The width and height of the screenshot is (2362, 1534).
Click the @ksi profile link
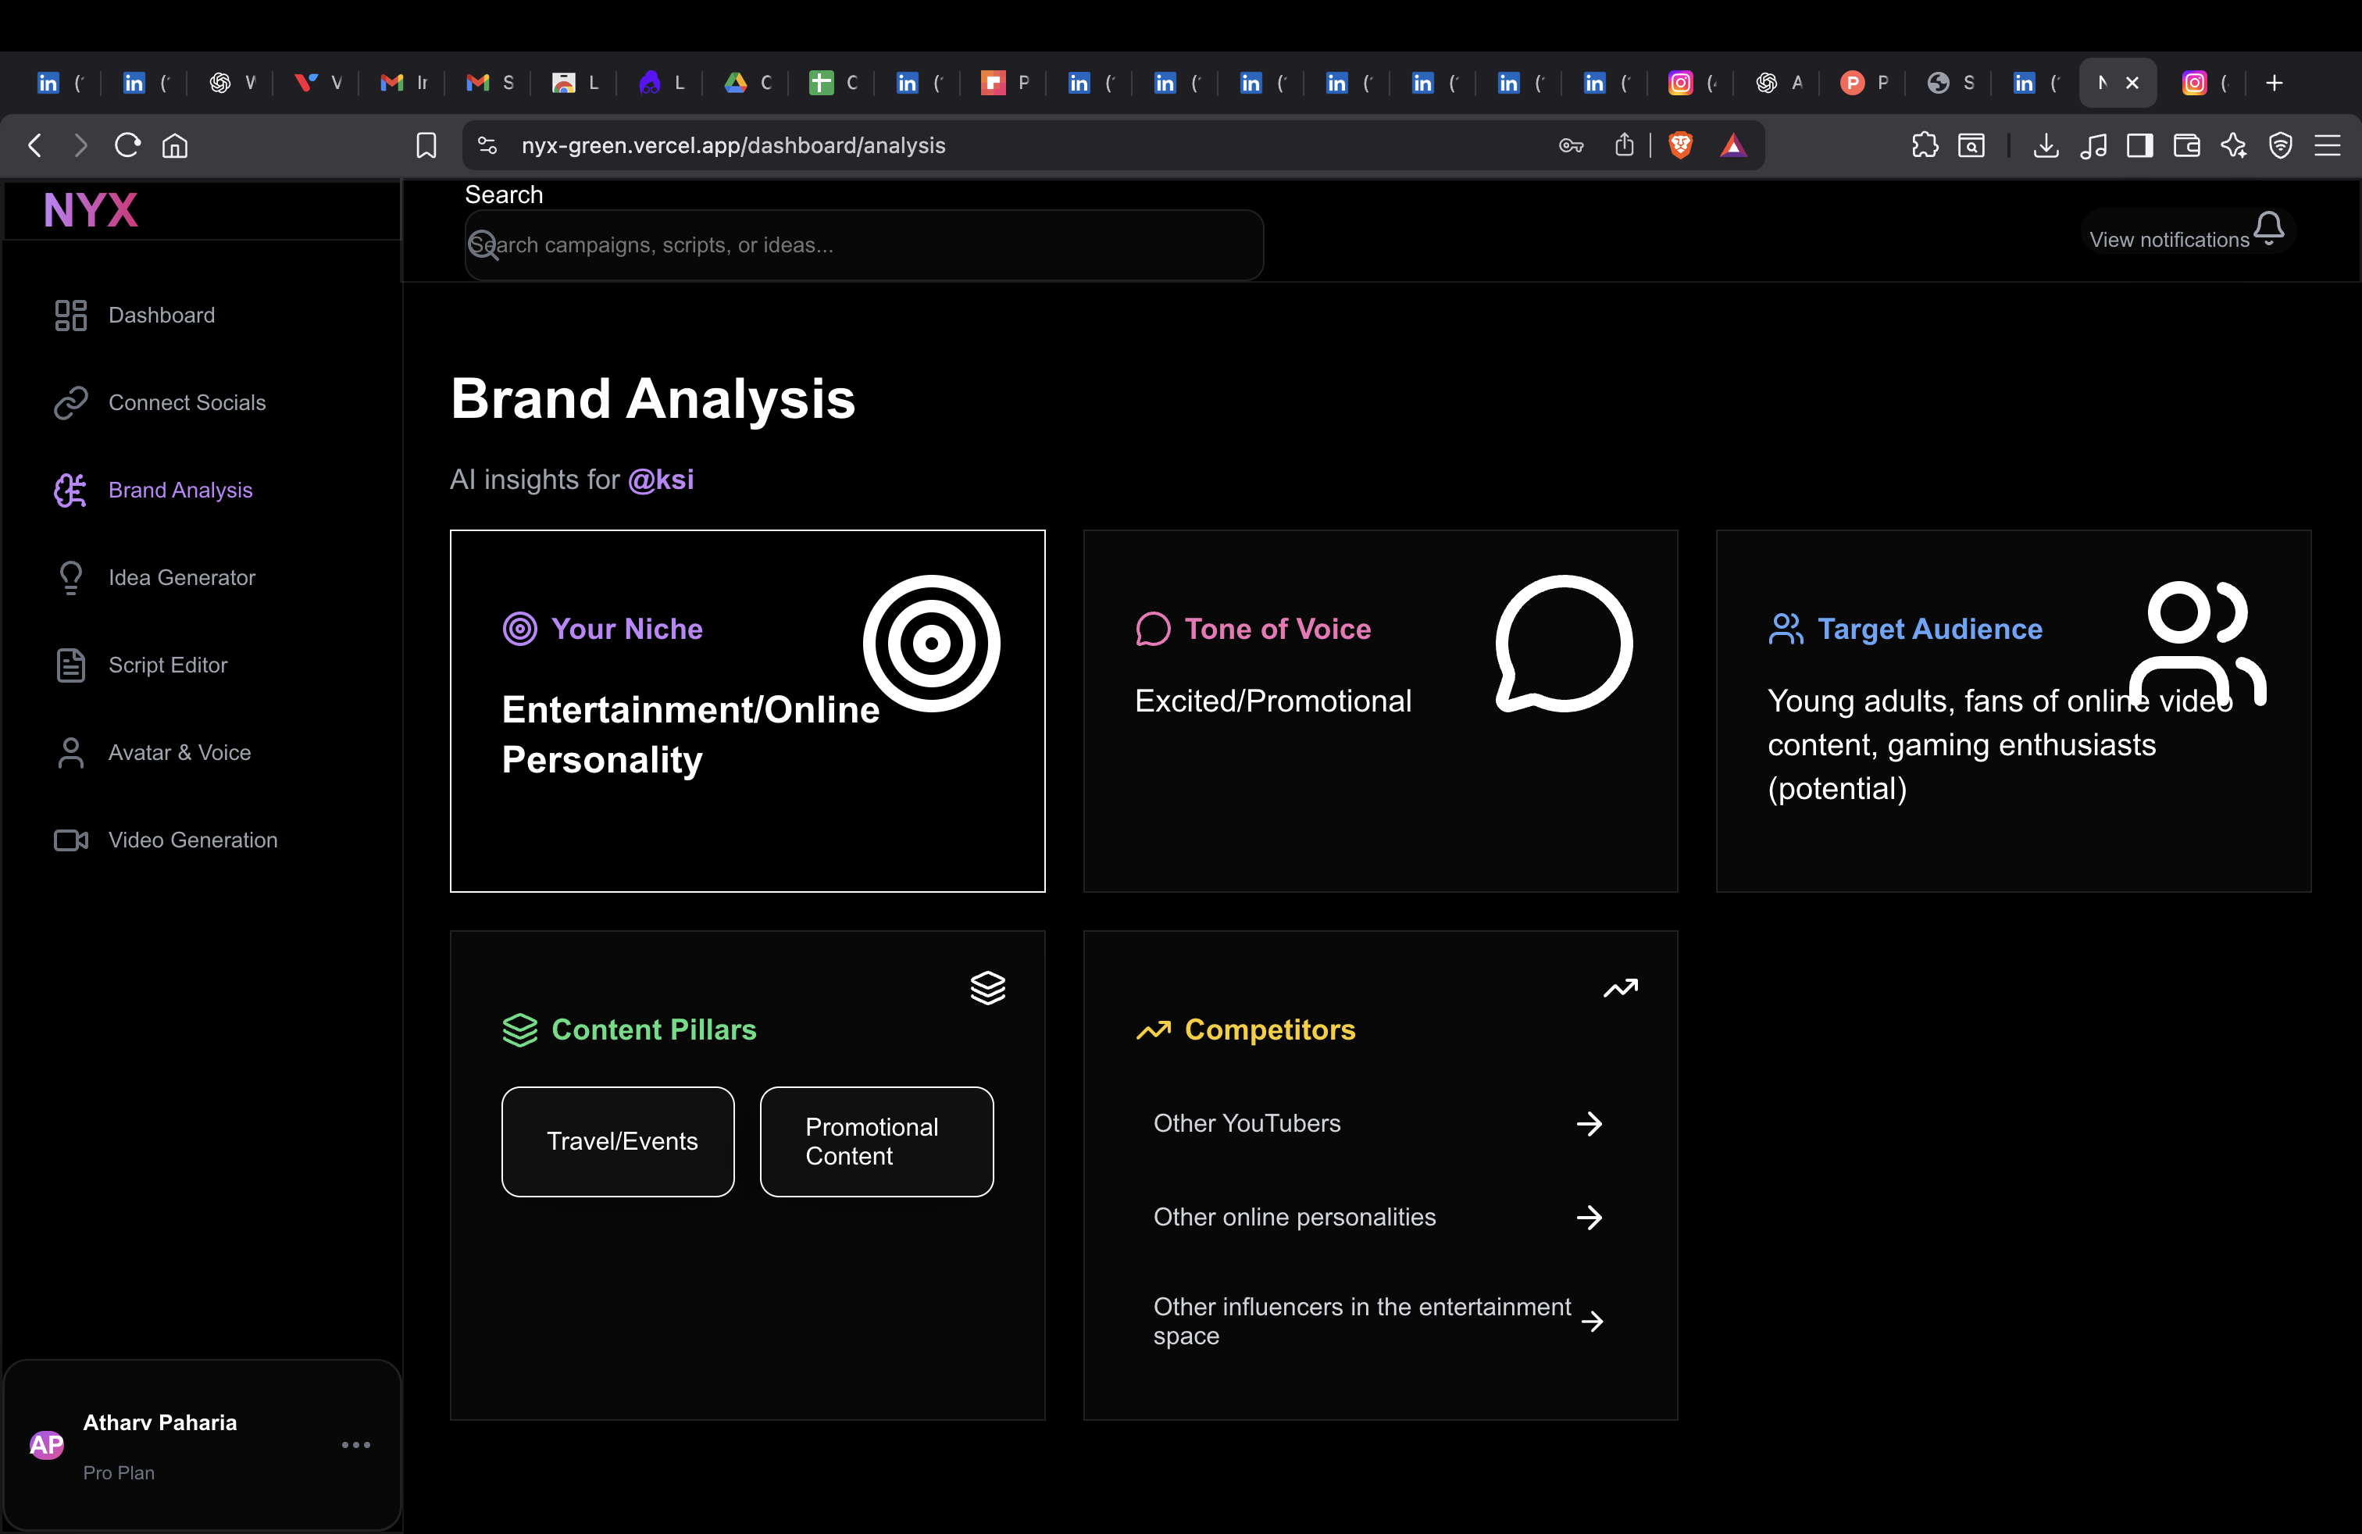(660, 480)
